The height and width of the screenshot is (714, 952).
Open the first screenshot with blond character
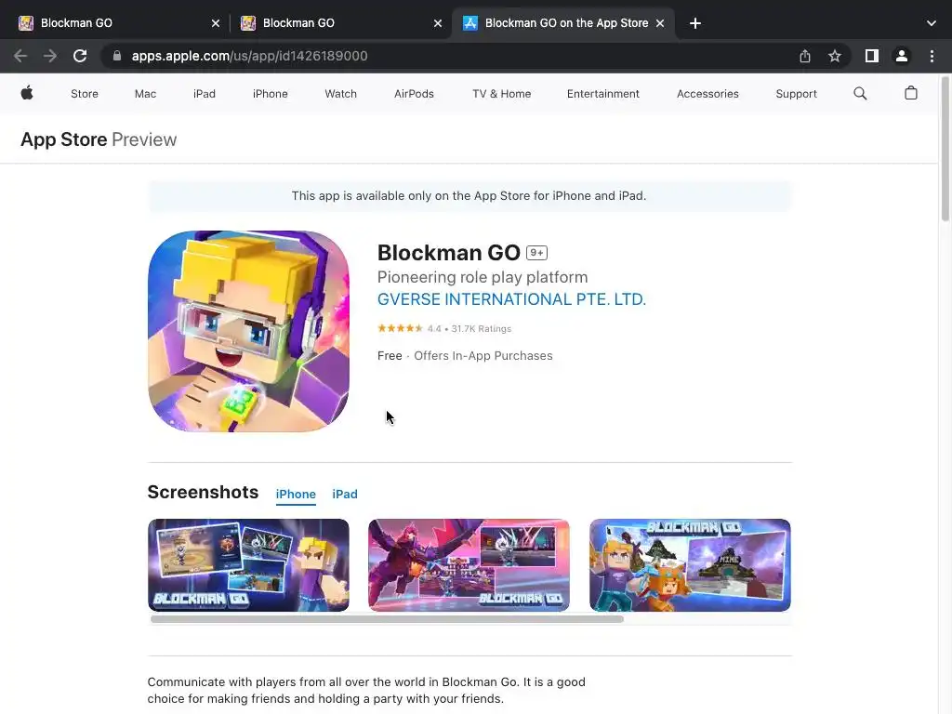(248, 565)
